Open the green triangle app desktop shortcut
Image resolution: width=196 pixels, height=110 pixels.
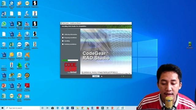19,66
